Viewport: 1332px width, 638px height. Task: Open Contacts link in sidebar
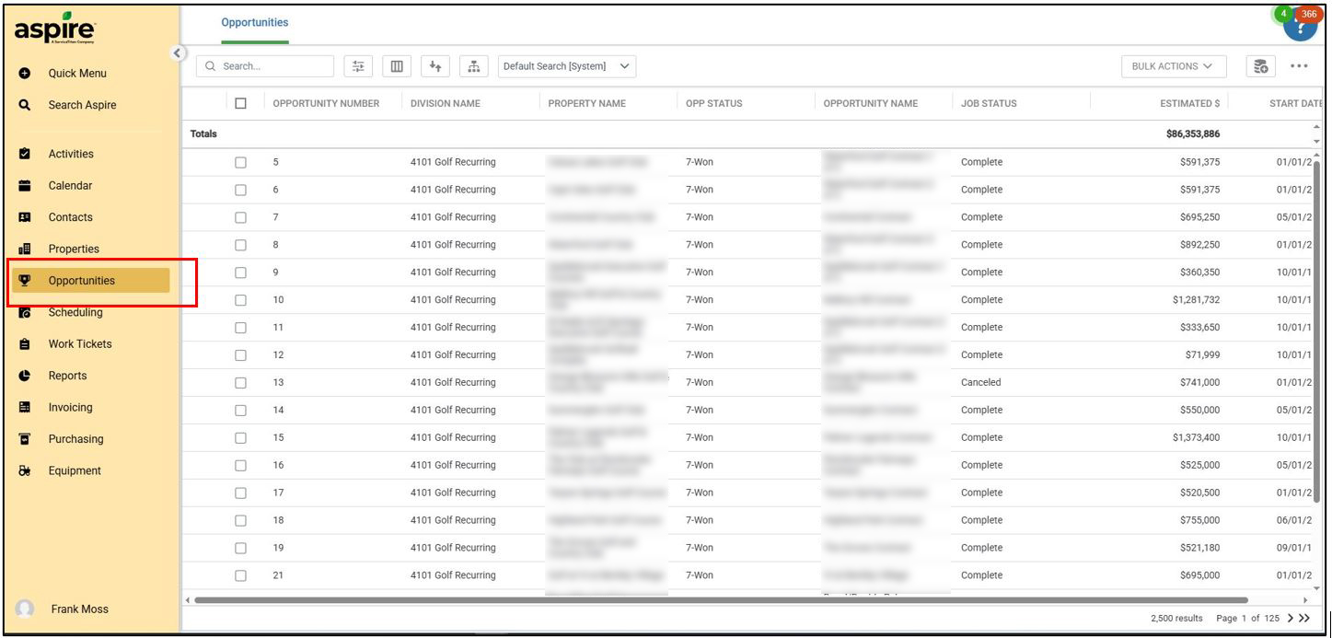click(71, 217)
